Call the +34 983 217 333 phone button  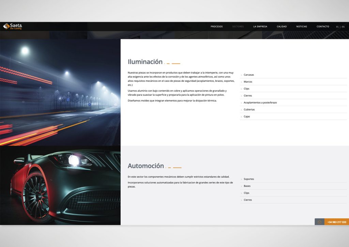pos(336,222)
